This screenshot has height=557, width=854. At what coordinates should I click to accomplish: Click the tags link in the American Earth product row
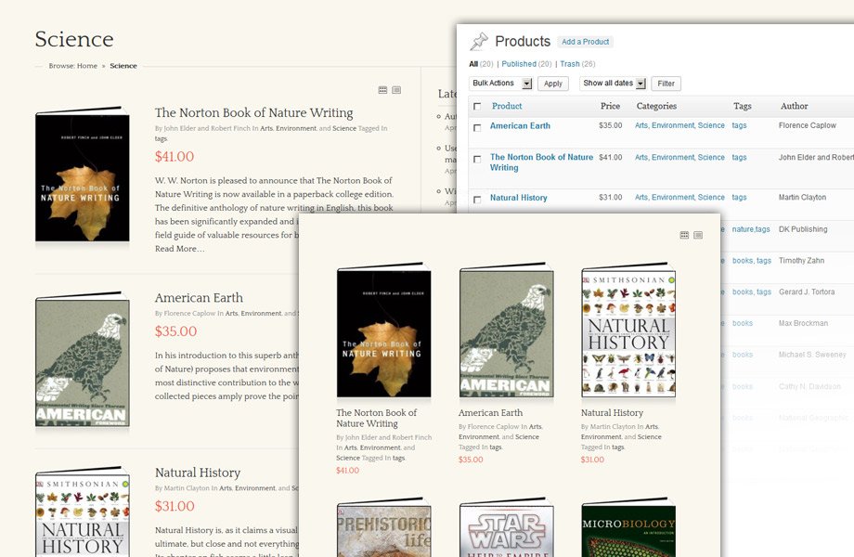(739, 125)
